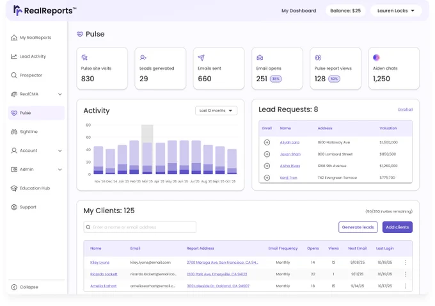
Task: Open the Lauren Locks user menu
Action: (396, 11)
